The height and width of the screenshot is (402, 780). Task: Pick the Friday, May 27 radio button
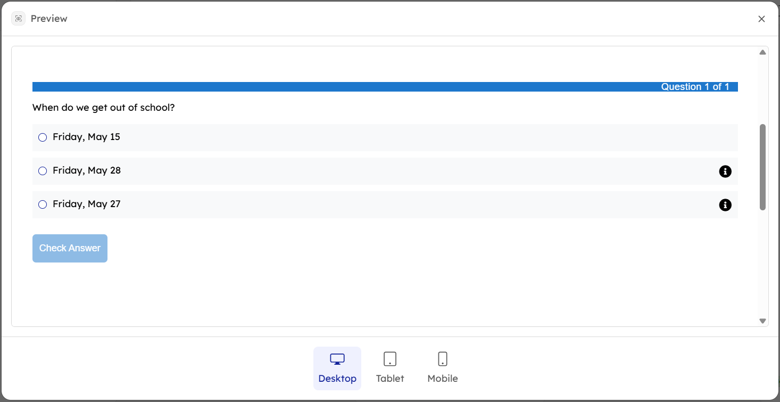(x=43, y=204)
